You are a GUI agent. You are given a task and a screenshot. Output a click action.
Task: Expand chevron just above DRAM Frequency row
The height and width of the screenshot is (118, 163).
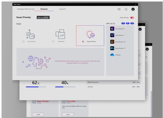click(139, 78)
